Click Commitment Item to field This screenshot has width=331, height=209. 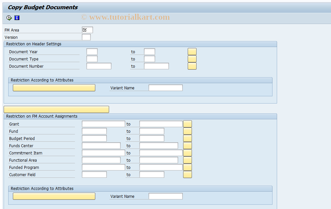click(161, 153)
